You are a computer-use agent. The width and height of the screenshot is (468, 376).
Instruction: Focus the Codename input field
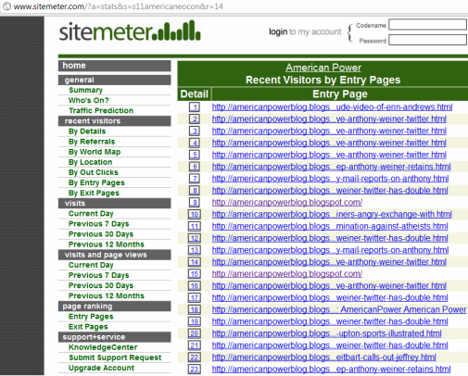427,24
